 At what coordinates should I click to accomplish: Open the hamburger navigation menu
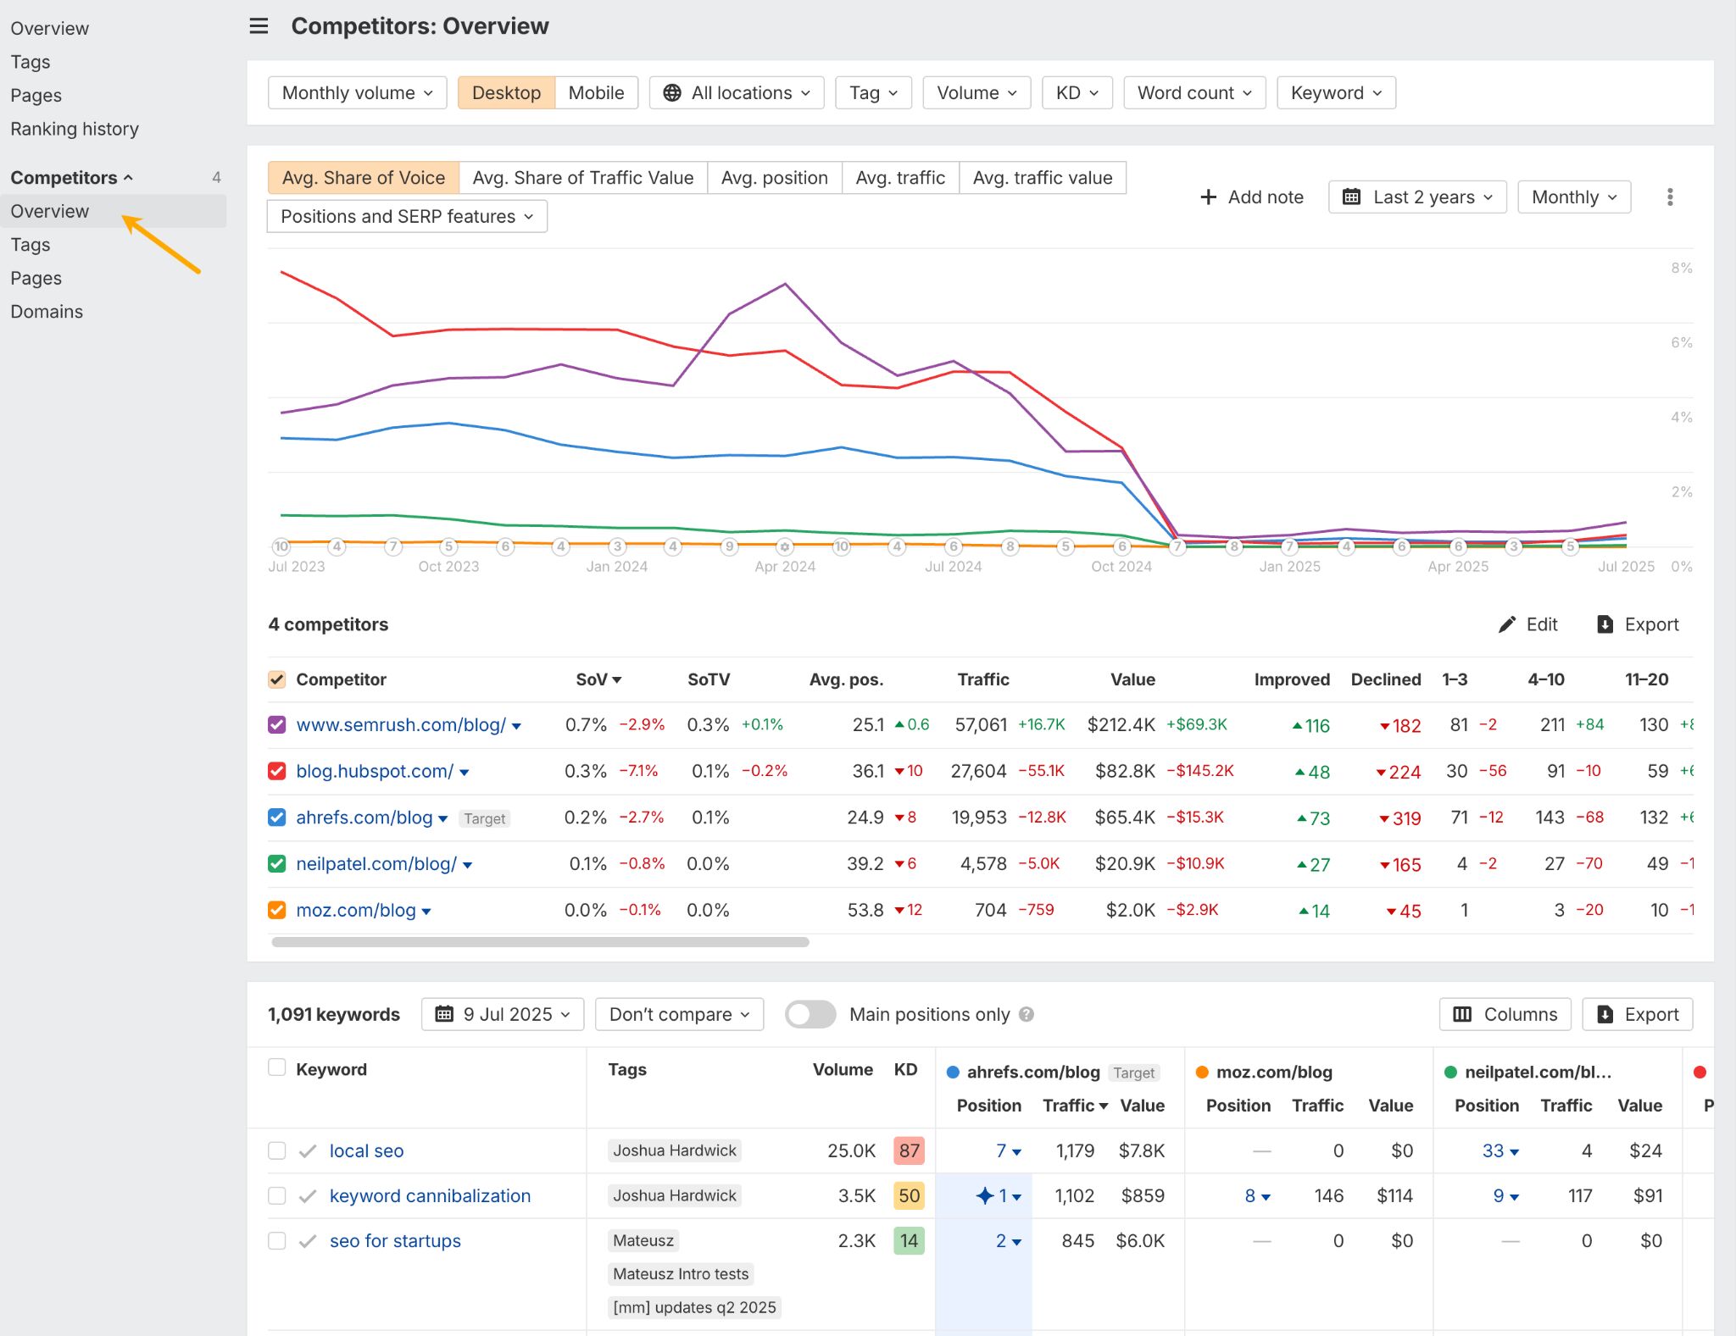pyautogui.click(x=259, y=26)
